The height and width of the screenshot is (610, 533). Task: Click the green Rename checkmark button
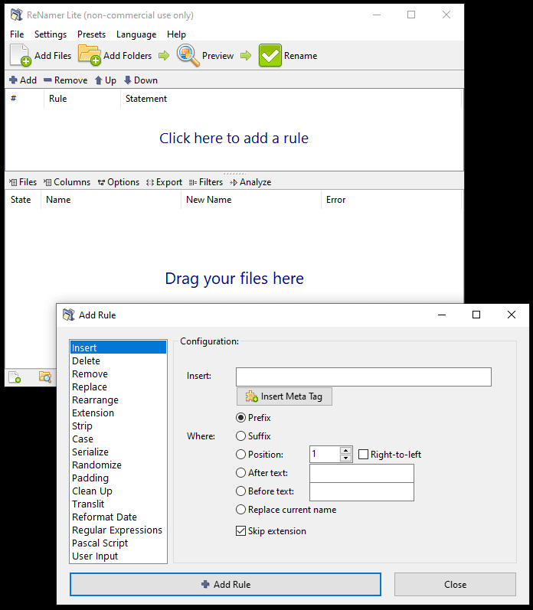tap(288, 56)
